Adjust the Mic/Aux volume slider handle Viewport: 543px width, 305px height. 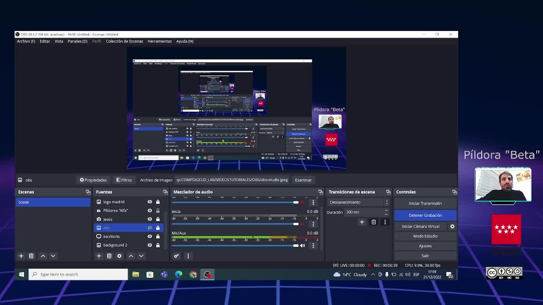click(296, 246)
